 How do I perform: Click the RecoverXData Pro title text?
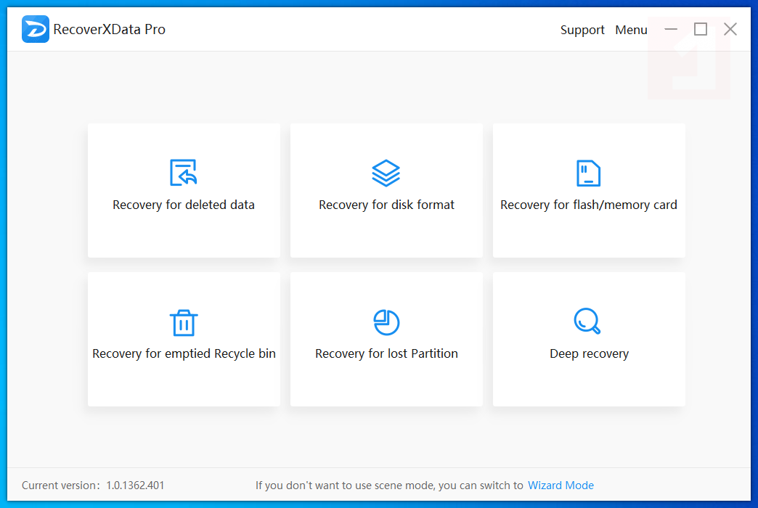(x=109, y=30)
